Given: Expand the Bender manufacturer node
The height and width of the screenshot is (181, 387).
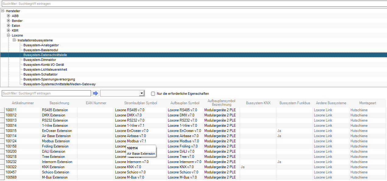Looking at the screenshot, I should pos(9,21).
